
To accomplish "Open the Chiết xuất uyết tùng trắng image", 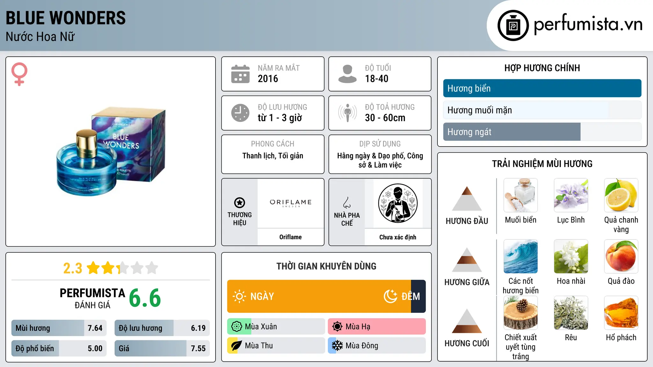I will pyautogui.click(x=521, y=313).
